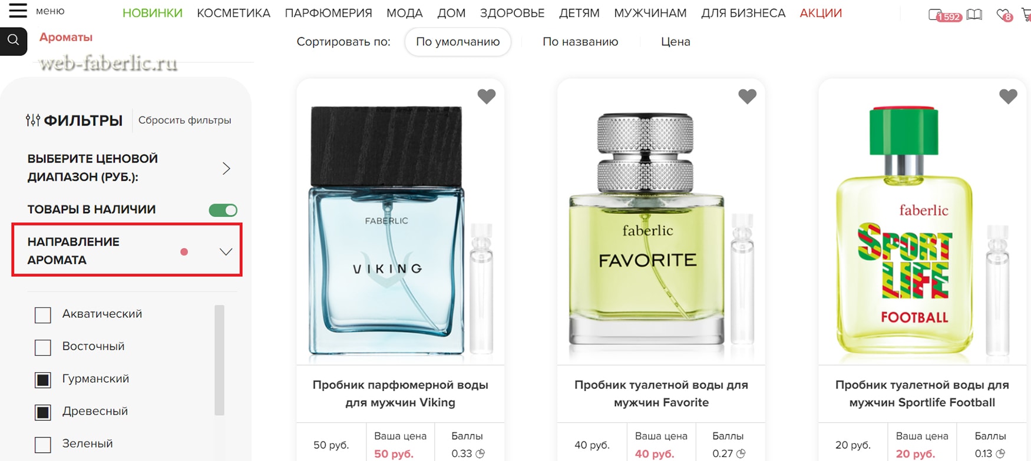This screenshot has width=1031, height=461.
Task: Select the По названию sort option
Action: pyautogui.click(x=580, y=42)
